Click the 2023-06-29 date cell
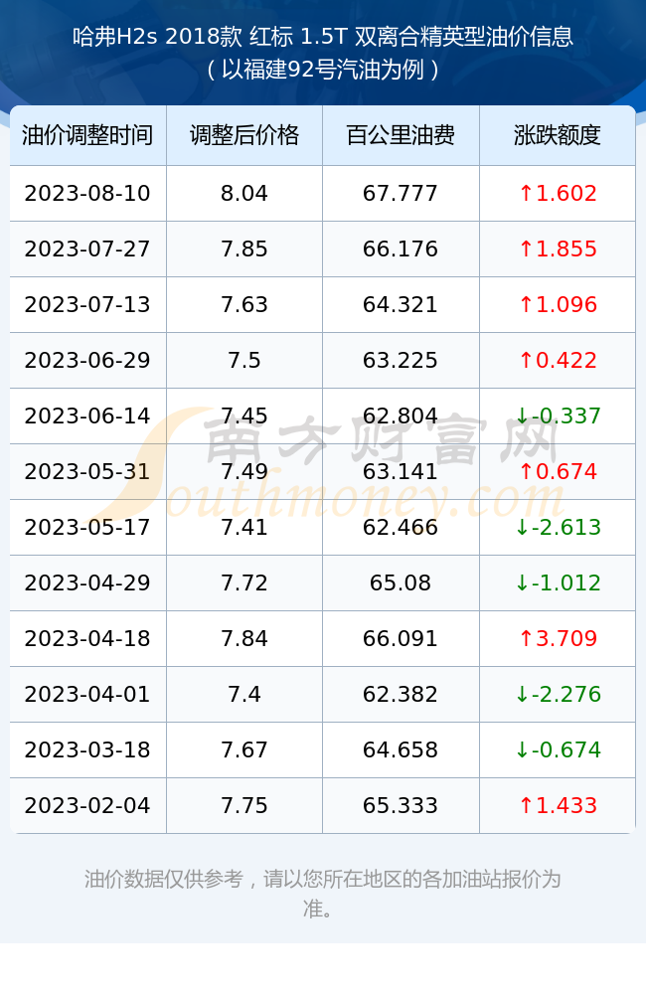 coord(87,360)
